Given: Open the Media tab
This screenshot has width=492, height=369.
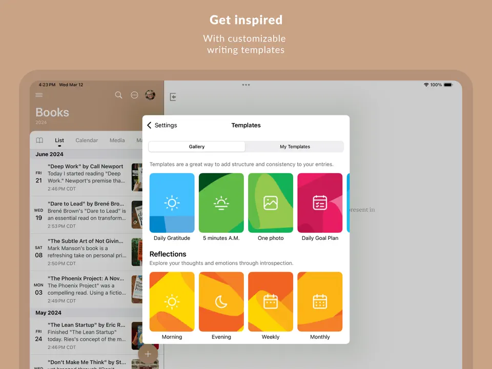Looking at the screenshot, I should [117, 140].
